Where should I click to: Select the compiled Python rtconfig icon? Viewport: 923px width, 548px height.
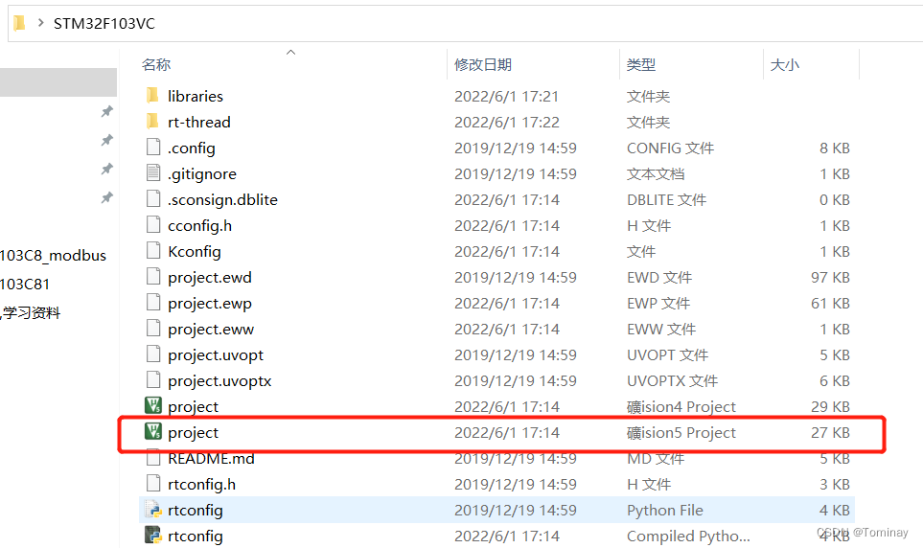pyautogui.click(x=153, y=535)
